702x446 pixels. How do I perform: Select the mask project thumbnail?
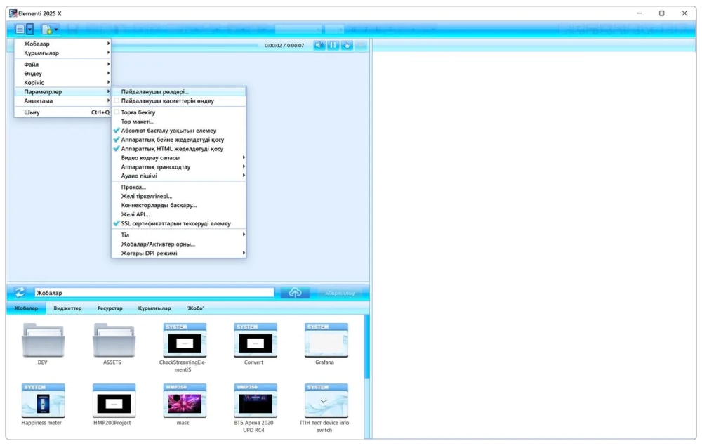[x=185, y=402]
